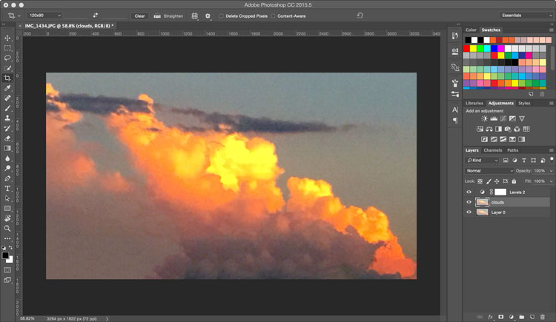Select the Crop tool in the toolbox
Image resolution: width=556 pixels, height=322 pixels.
(7, 78)
